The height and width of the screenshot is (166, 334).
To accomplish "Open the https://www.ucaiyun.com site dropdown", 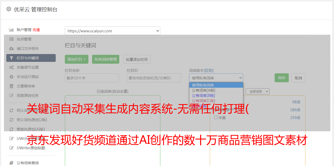I will [112, 31].
